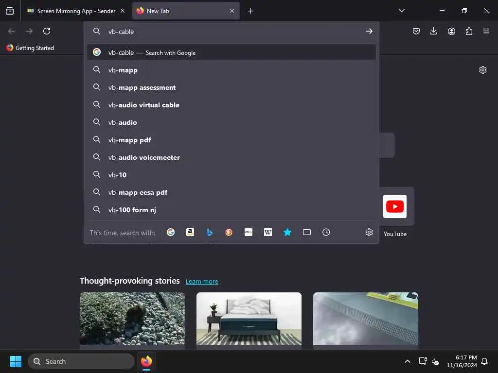The width and height of the screenshot is (498, 373).
Task: Open the Windows Start menu
Action: tap(16, 361)
